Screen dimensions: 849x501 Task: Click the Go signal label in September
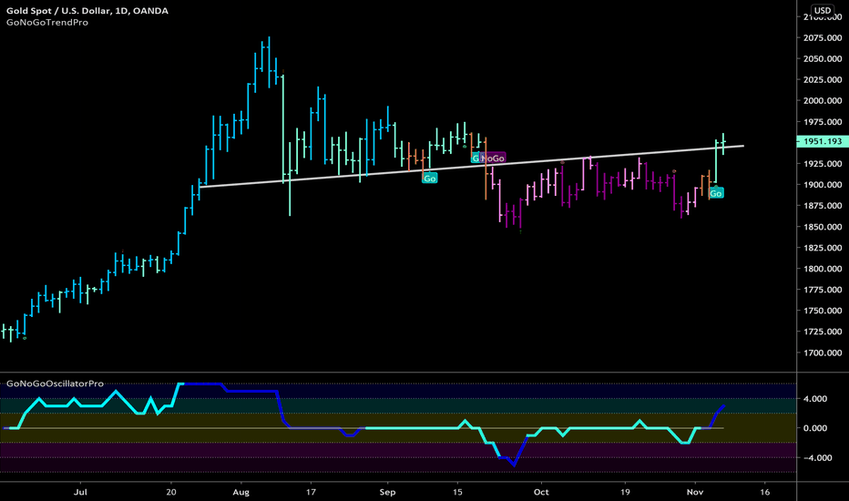pyautogui.click(x=429, y=179)
